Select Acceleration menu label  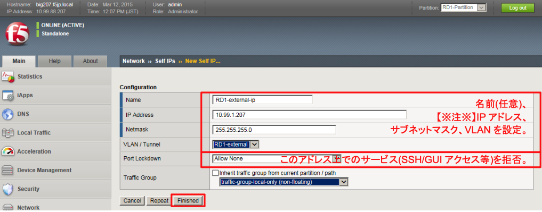click(x=34, y=151)
